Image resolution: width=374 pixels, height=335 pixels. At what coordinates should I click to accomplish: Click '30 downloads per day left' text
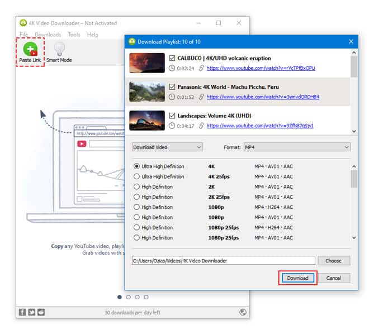[132, 312]
